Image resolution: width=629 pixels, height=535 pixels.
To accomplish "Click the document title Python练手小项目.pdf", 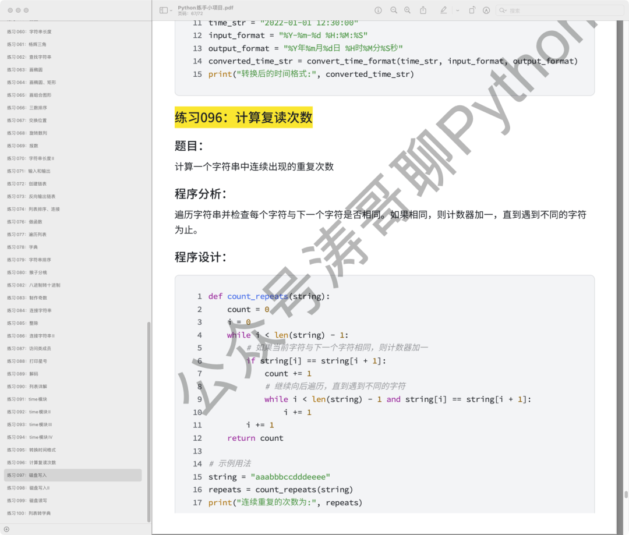I will pyautogui.click(x=206, y=8).
